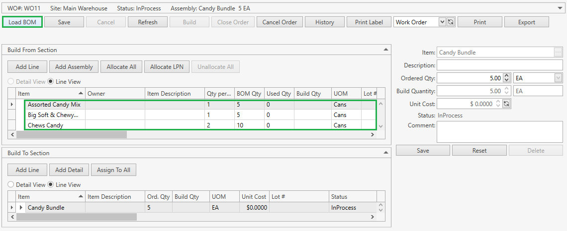The height and width of the screenshot is (231, 567).
Task: Click the Ordered Qty spinner arrows
Action: pyautogui.click(x=506, y=78)
